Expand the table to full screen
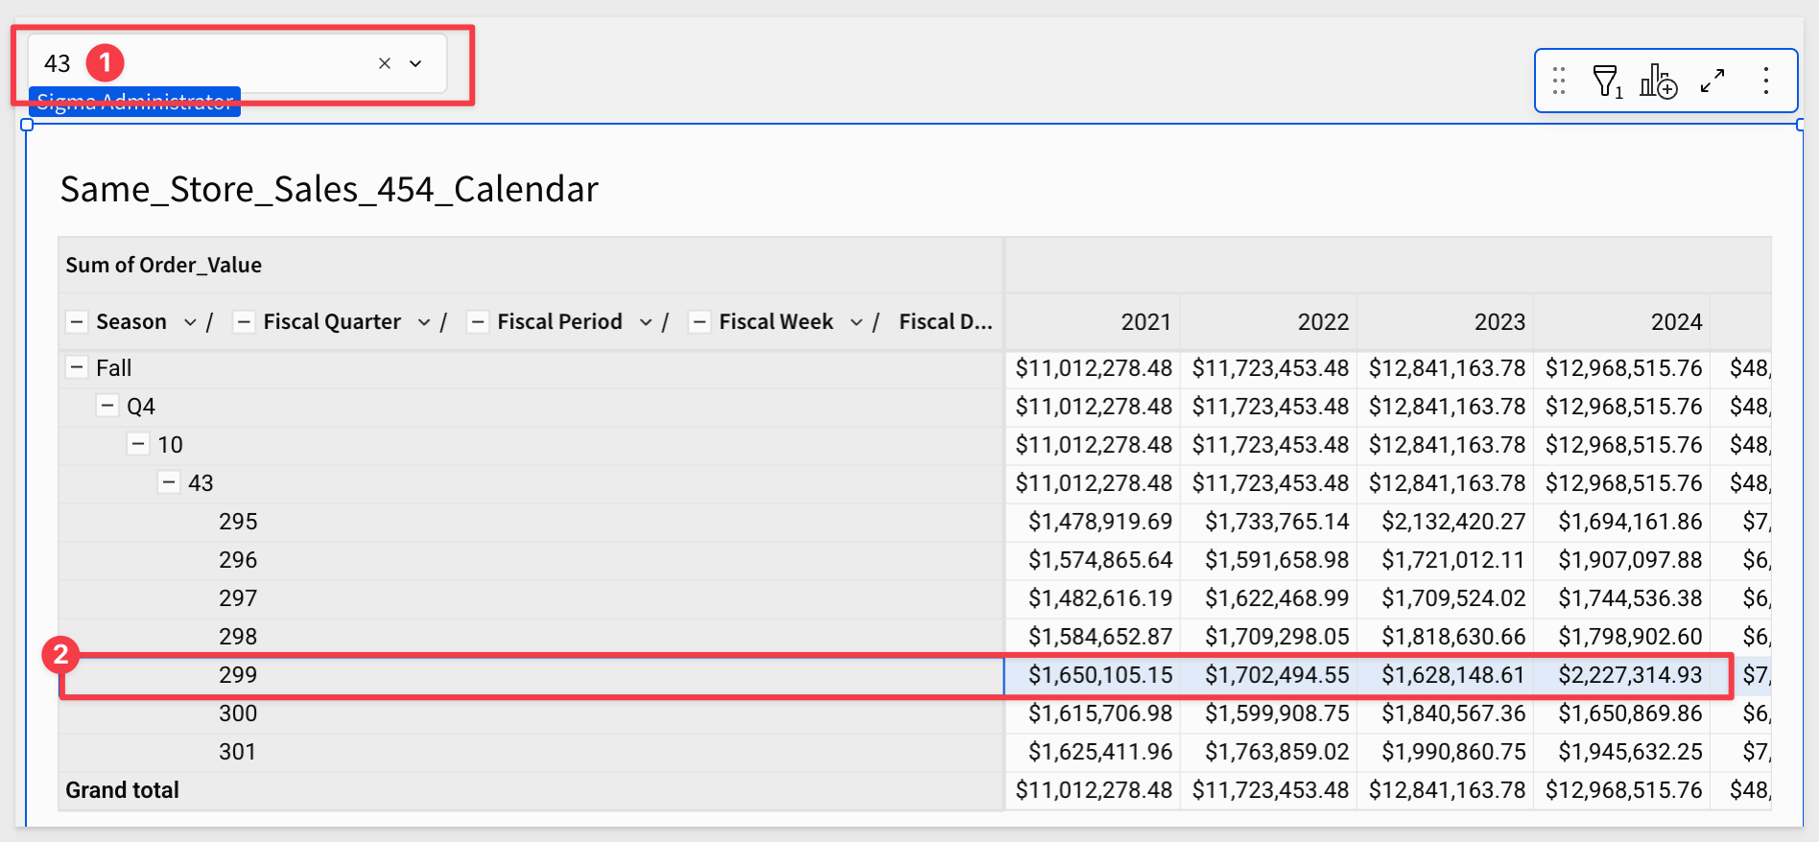The image size is (1819, 842). [x=1713, y=82]
